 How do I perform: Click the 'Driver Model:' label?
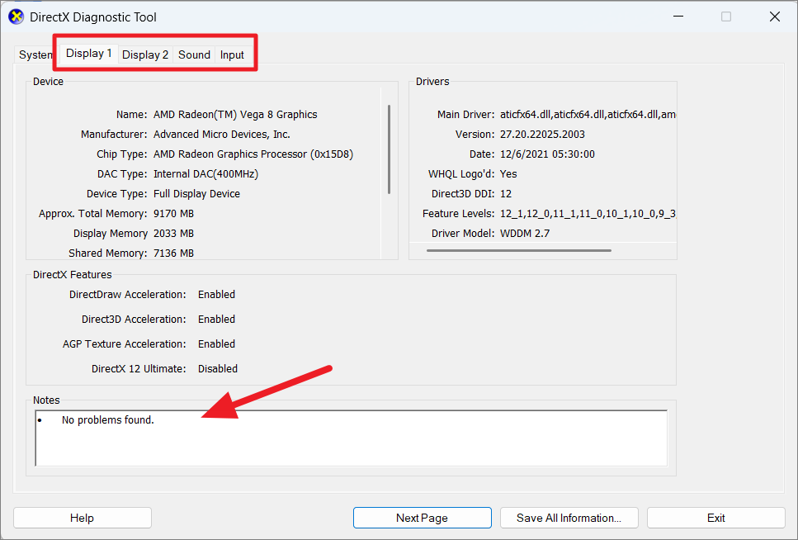[463, 234]
